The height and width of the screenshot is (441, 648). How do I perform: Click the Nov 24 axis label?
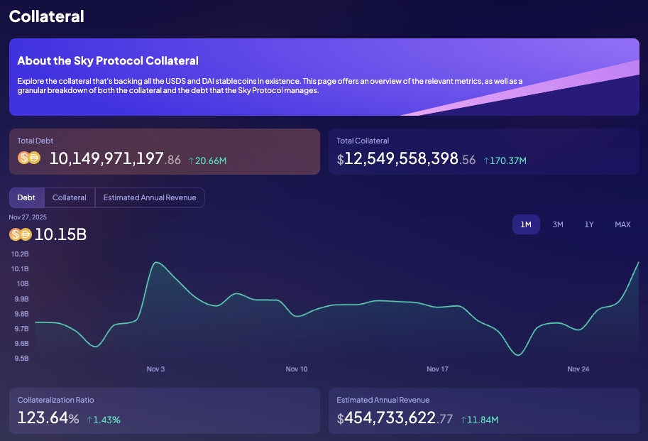578,369
